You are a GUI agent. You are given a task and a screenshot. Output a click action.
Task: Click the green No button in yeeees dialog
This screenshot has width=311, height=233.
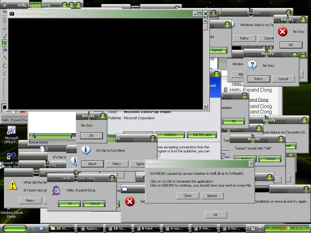[234, 121]
